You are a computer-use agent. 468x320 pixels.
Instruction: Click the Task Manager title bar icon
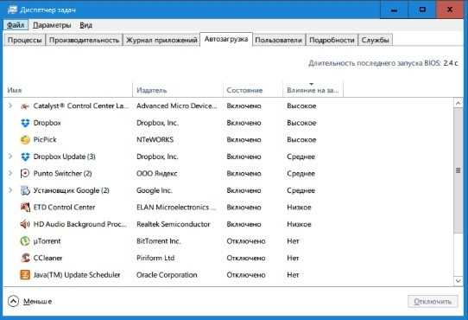point(12,10)
